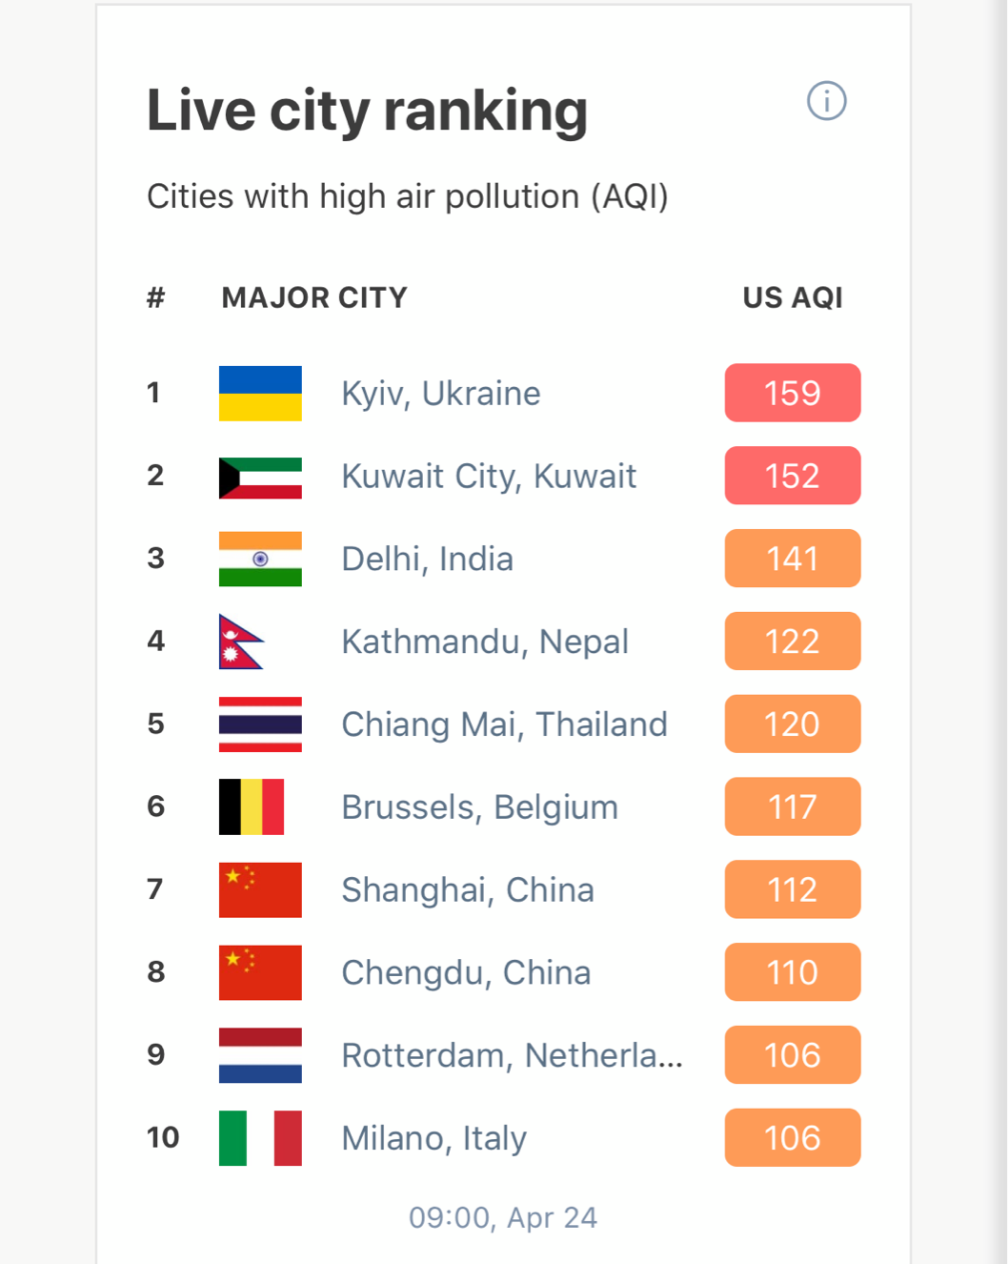Open the info icon beside Live city ranking

[826, 100]
